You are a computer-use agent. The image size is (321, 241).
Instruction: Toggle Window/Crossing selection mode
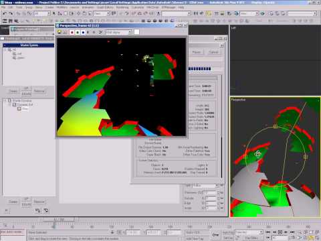(x=72, y=13)
